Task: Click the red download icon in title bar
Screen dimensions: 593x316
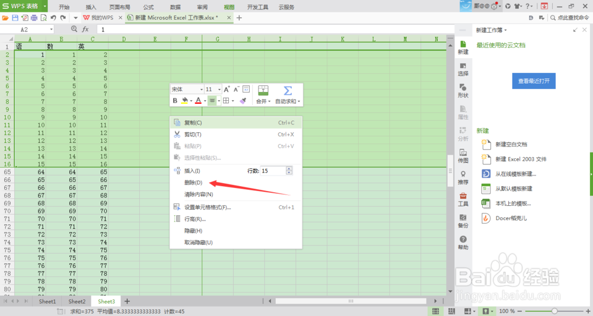Action: click(544, 6)
